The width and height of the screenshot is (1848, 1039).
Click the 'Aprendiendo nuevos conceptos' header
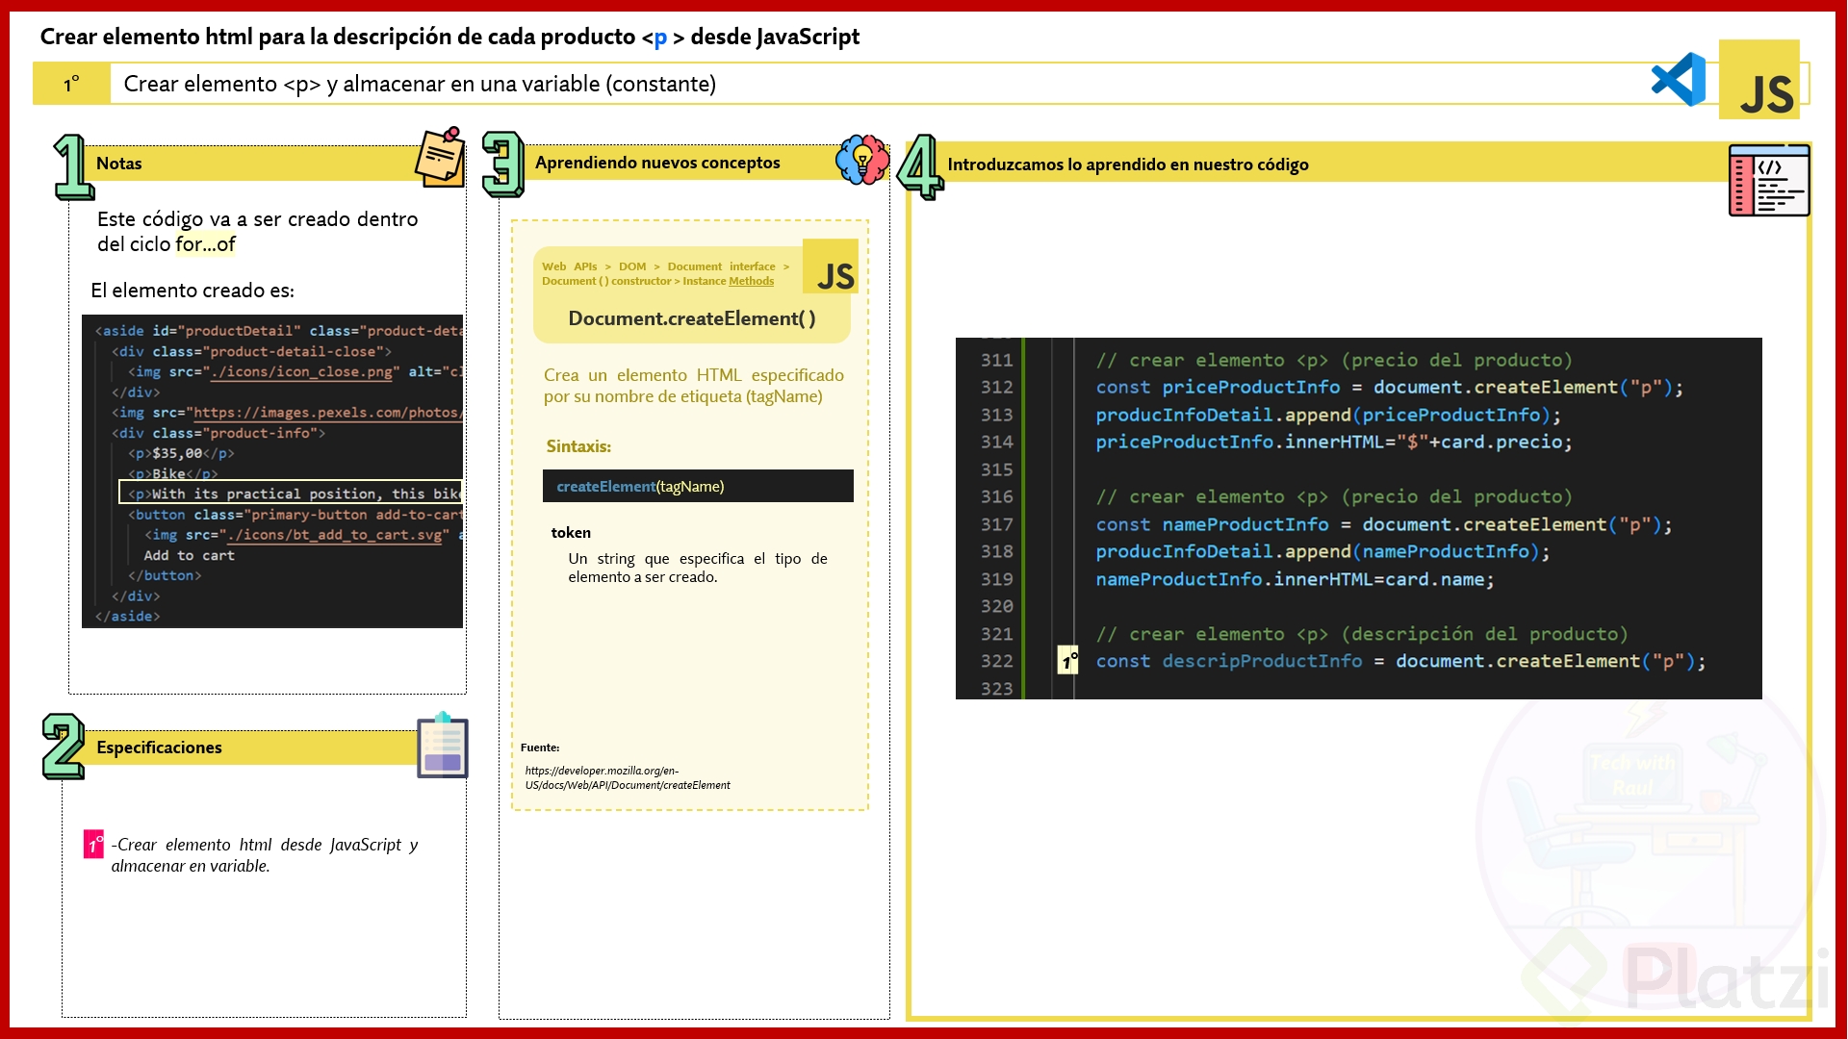point(657,163)
